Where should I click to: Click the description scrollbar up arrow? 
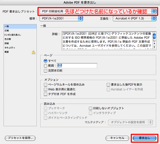154,43
